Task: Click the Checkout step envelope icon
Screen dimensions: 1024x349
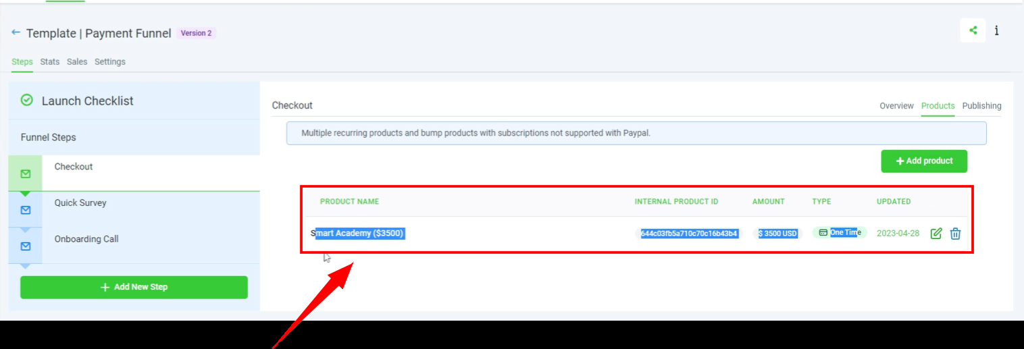Action: coord(26,174)
